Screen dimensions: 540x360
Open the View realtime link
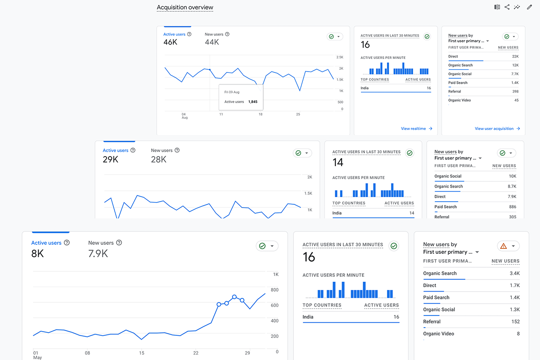pyautogui.click(x=416, y=129)
